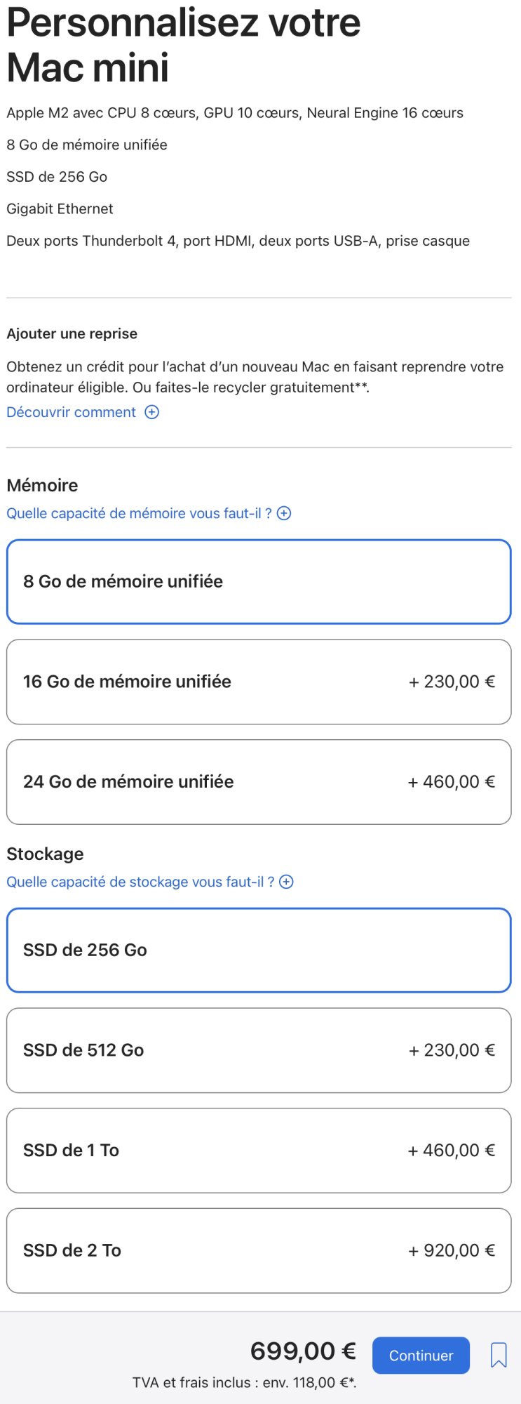Select SSD de 256 Go storage

259,950
